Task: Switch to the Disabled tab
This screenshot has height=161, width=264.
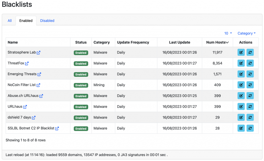Action: click(47, 21)
